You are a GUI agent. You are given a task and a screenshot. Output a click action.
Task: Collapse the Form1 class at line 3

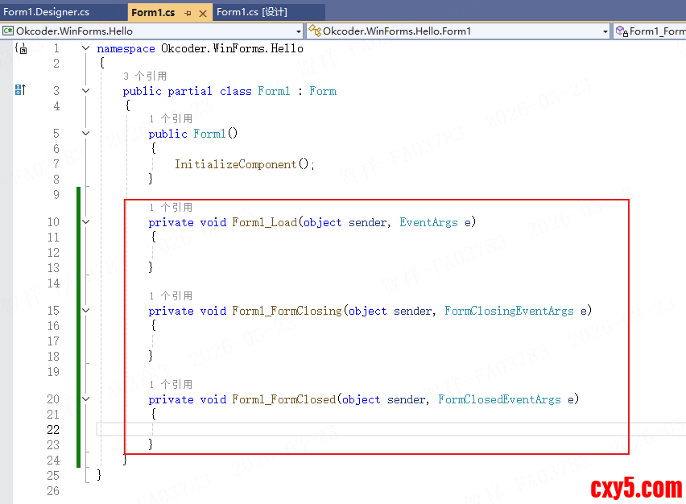coord(86,91)
